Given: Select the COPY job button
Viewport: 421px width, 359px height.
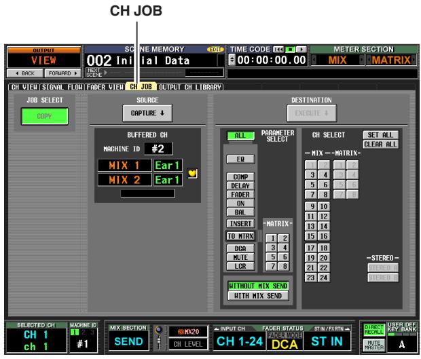Looking at the screenshot, I should click(45, 116).
